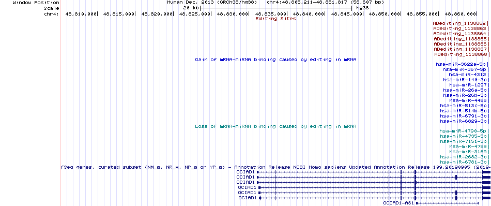Click the 48,845,000 ruler coordinate

346,14
